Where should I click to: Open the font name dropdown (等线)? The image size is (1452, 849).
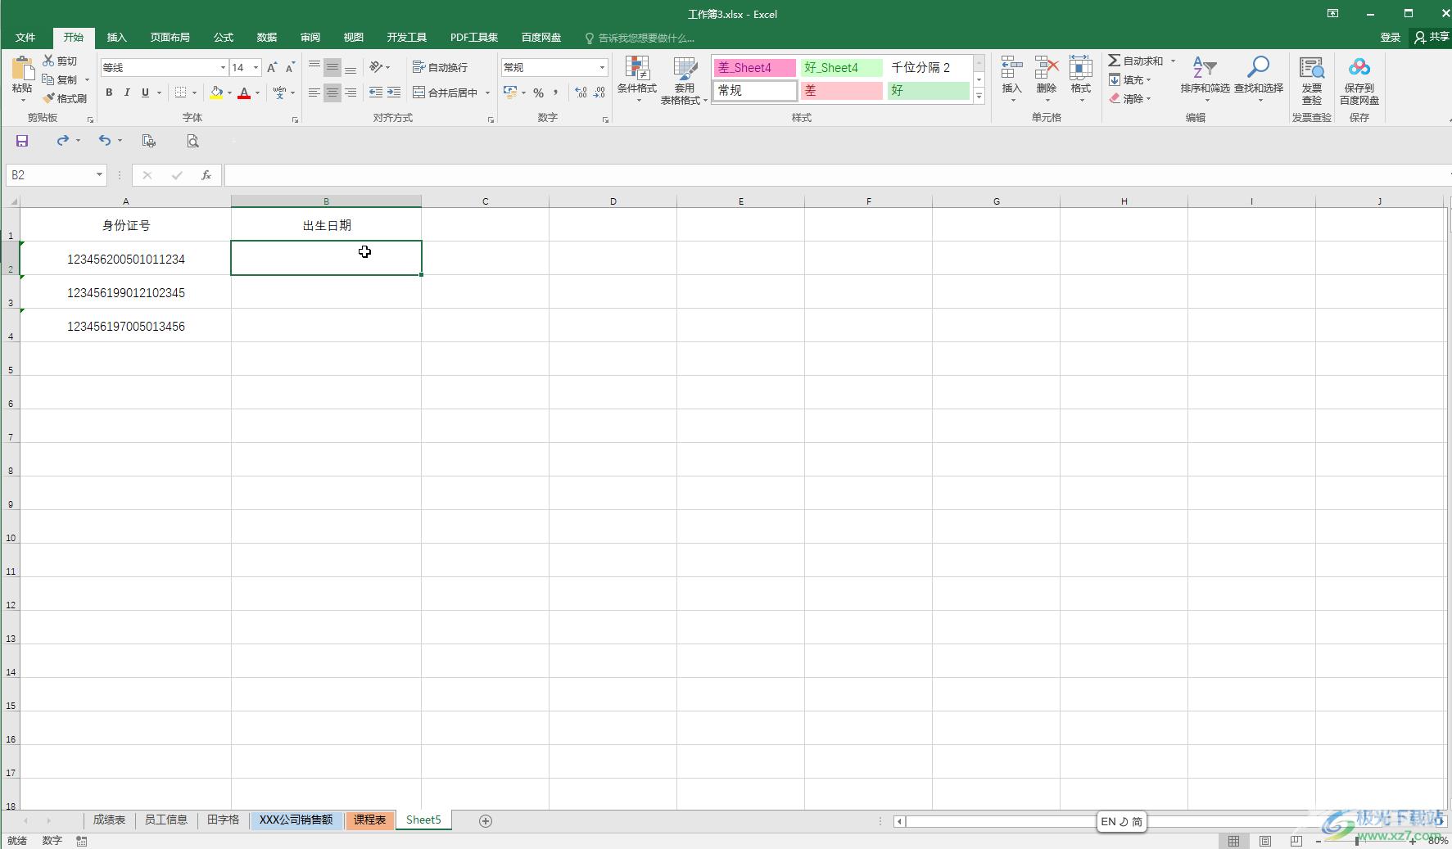[x=222, y=67]
